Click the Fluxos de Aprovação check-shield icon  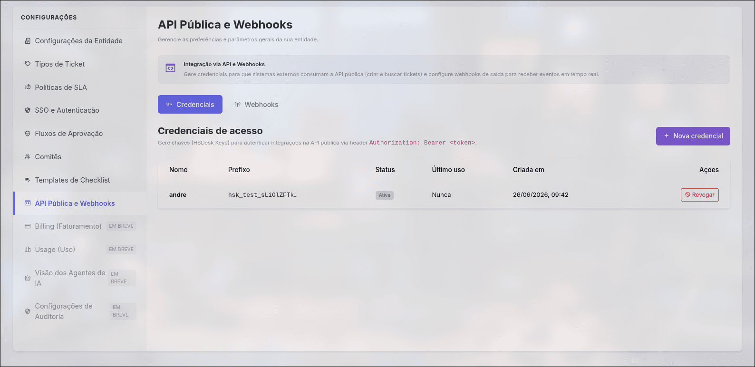28,134
